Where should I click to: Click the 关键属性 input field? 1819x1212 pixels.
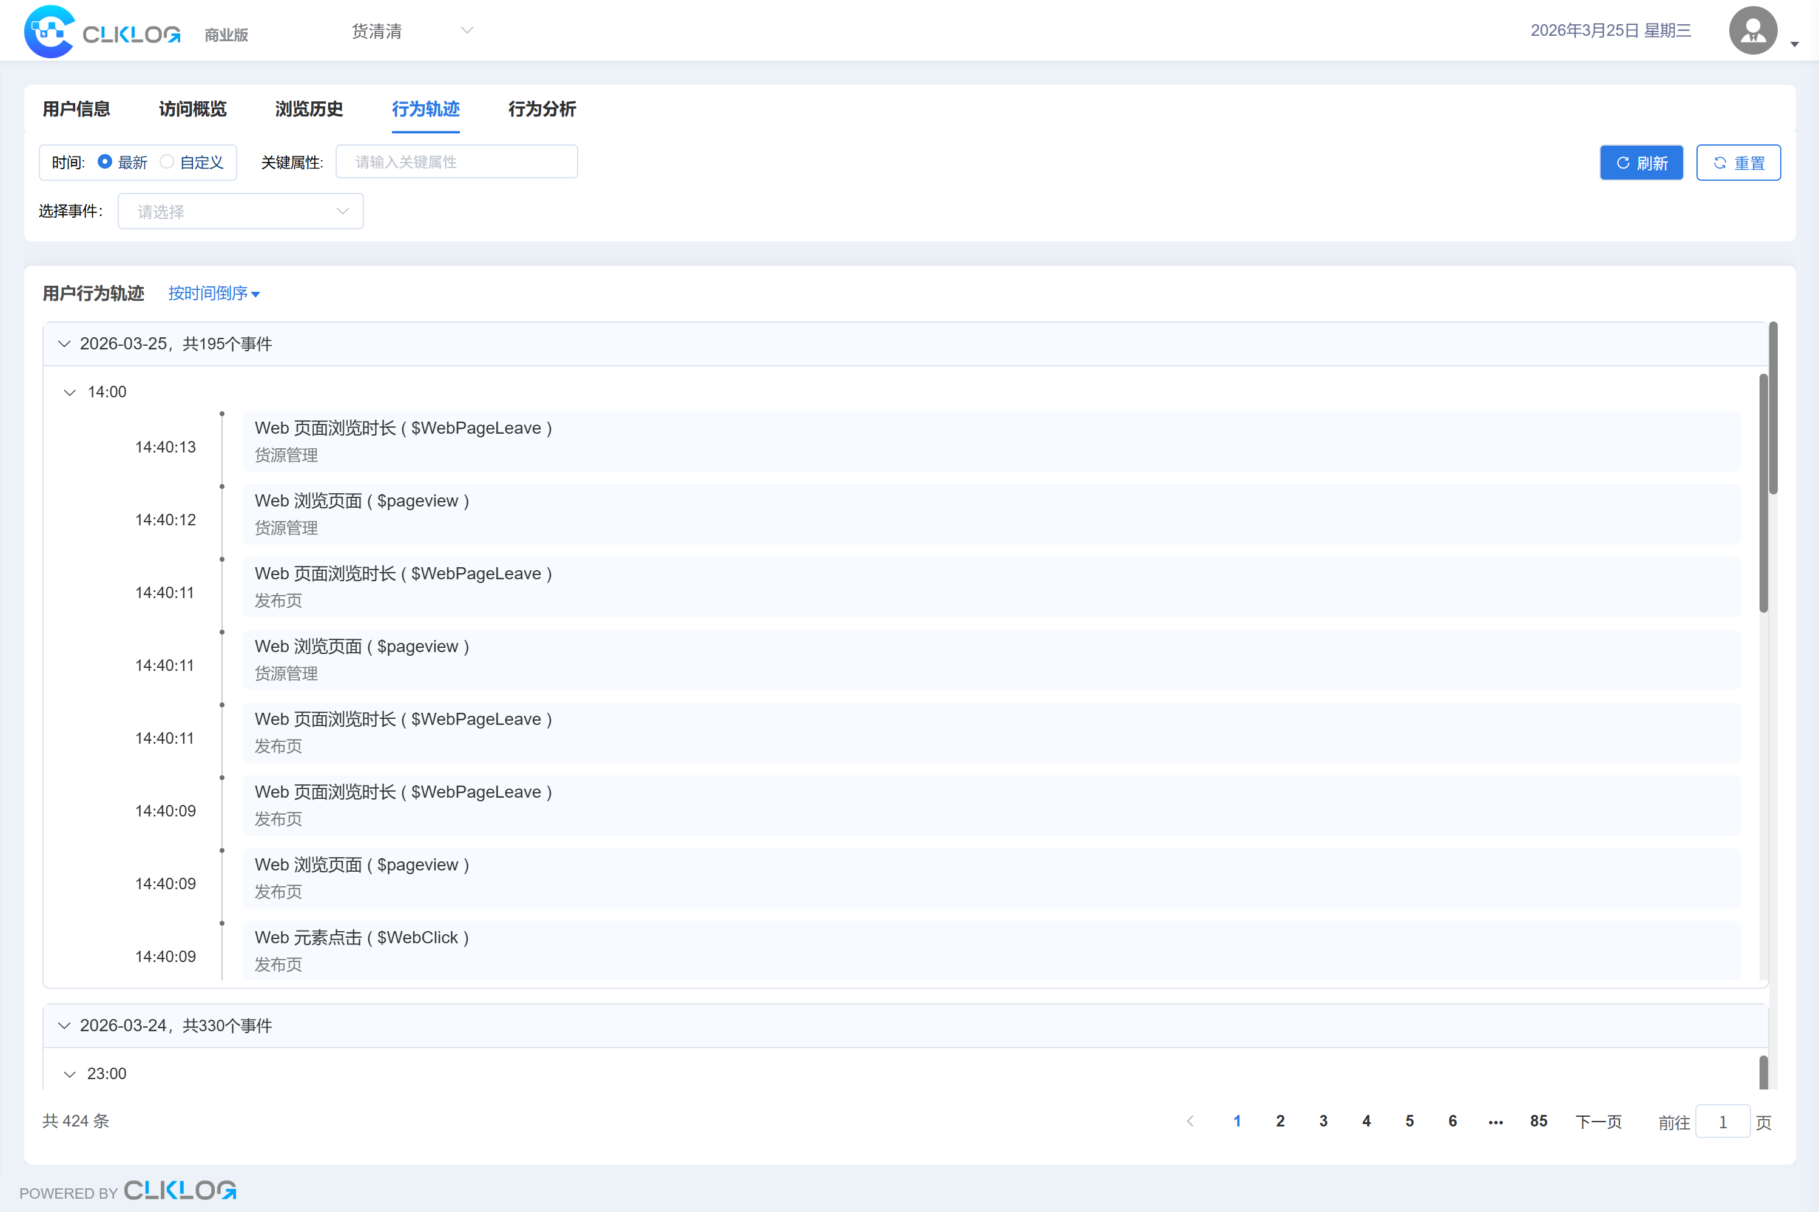456,163
